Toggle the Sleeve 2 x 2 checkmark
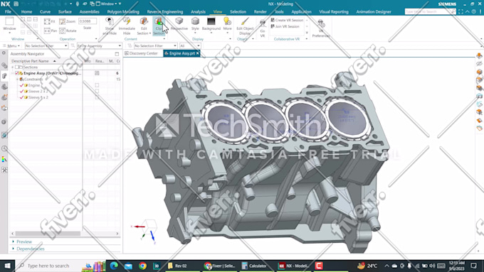Image resolution: width=484 pixels, height=272 pixels. [x=21, y=91]
